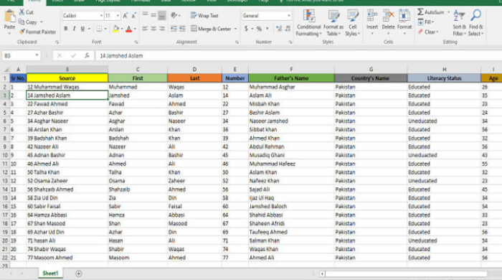This screenshot has height=280, width=502.
Task: Click the AutoSum sigma icon
Action: [x=420, y=12]
